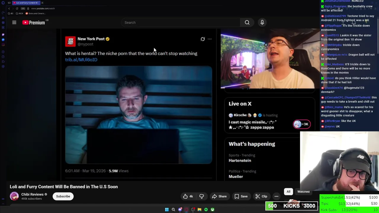Open Opera sidebar settings gear
This screenshot has width=379, height=213.
(3, 67)
